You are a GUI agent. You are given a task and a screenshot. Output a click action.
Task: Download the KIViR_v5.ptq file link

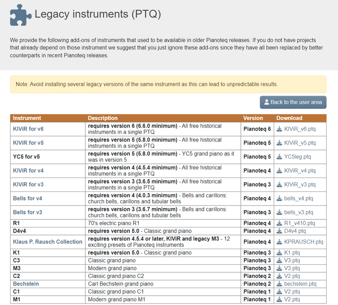pyautogui.click(x=300, y=143)
